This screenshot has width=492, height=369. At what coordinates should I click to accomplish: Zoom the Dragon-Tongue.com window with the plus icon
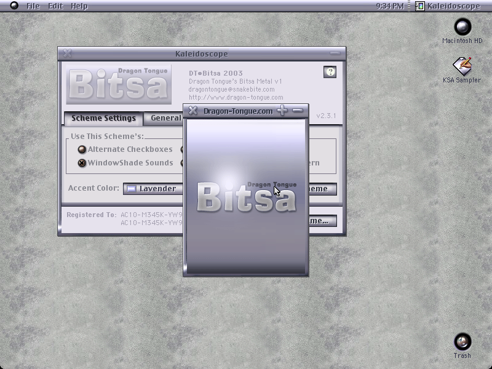pyautogui.click(x=282, y=111)
